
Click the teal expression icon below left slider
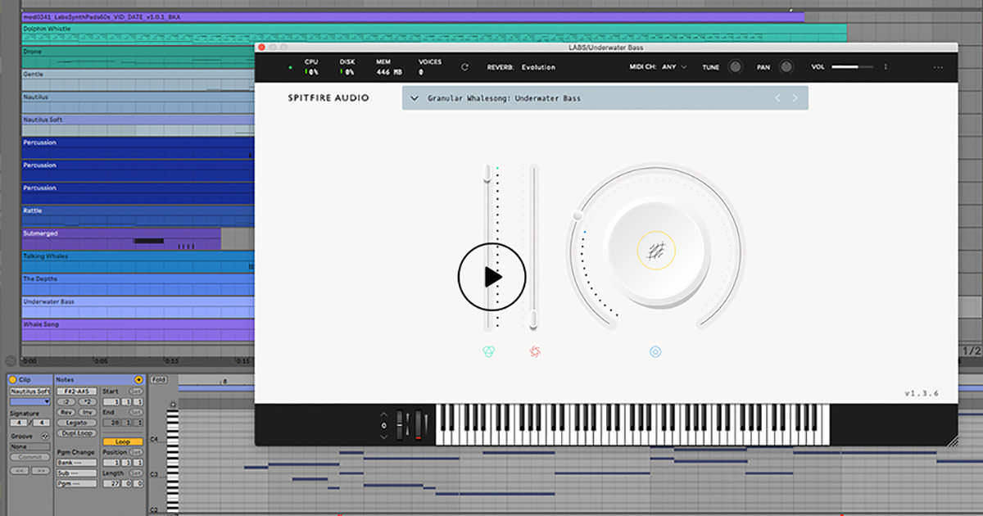point(488,352)
